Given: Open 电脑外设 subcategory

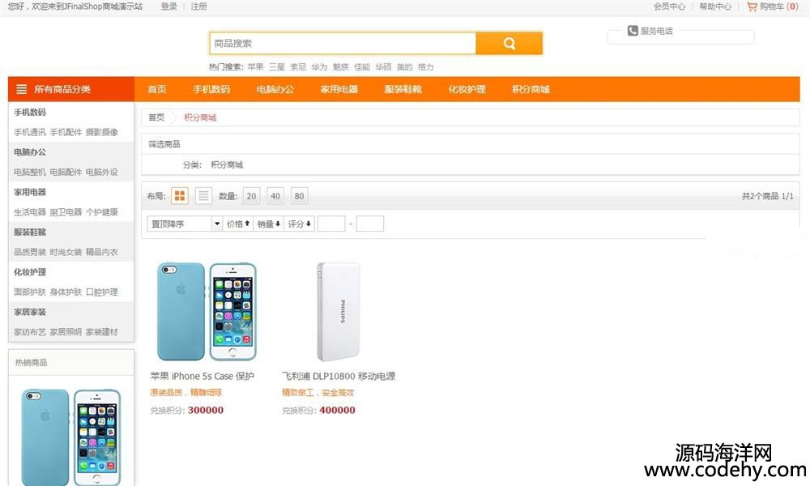Looking at the screenshot, I should [102, 172].
